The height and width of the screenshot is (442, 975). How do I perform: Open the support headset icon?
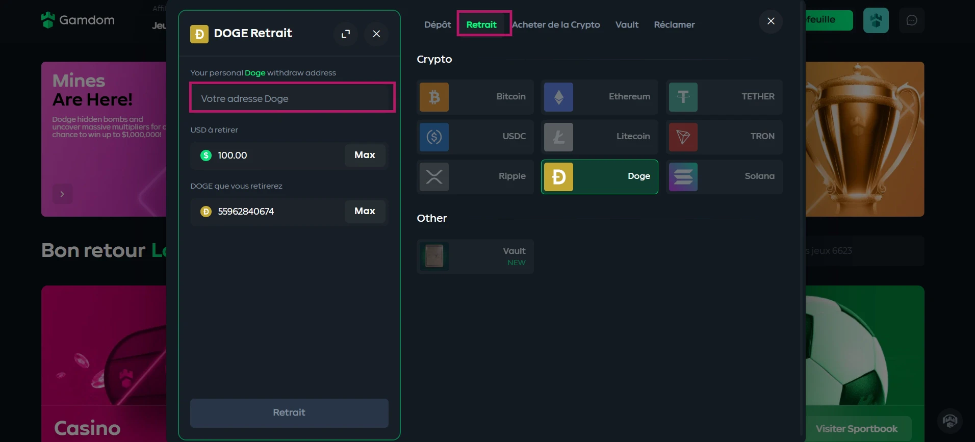click(x=950, y=421)
